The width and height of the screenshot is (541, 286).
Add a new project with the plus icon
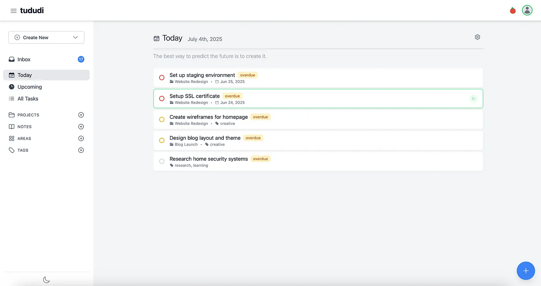tap(81, 115)
